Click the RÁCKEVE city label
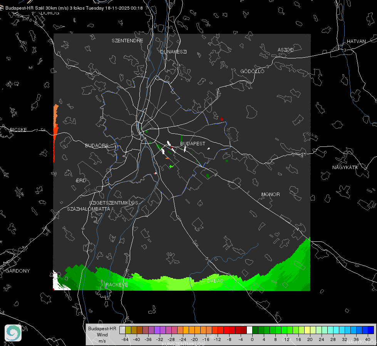 [x=117, y=284]
